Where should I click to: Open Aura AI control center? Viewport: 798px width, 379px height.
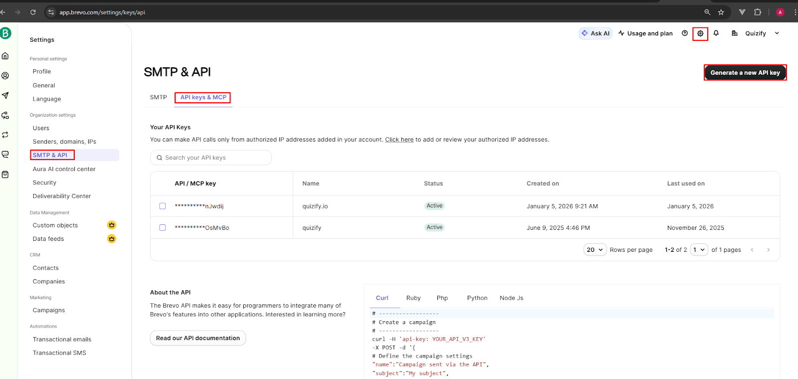[x=64, y=169]
